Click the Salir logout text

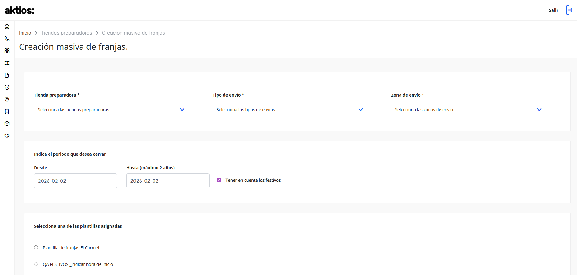point(554,10)
